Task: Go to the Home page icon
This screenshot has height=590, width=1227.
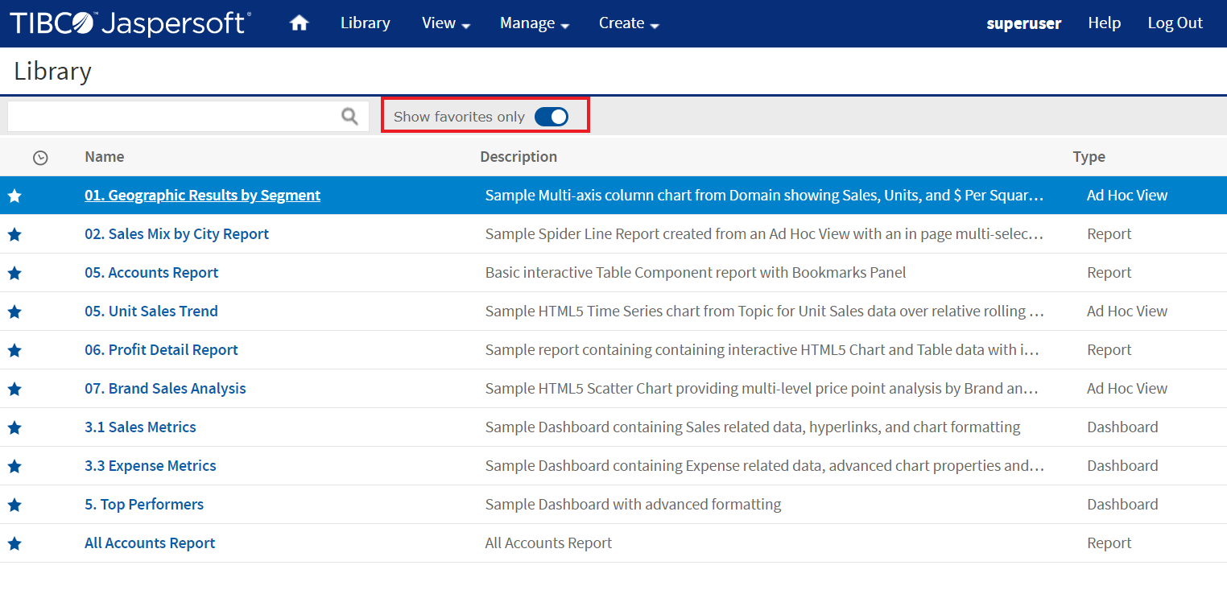Action: click(x=300, y=23)
